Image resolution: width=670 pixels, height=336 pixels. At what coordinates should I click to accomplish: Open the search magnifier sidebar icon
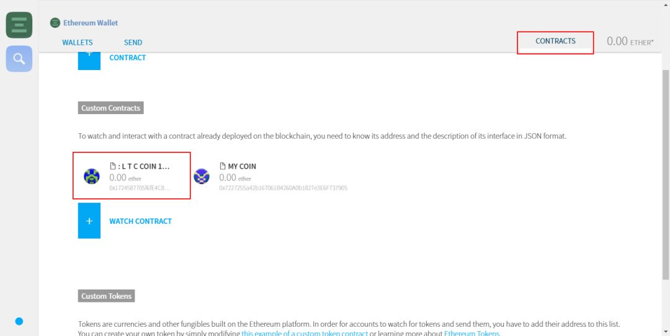[19, 58]
